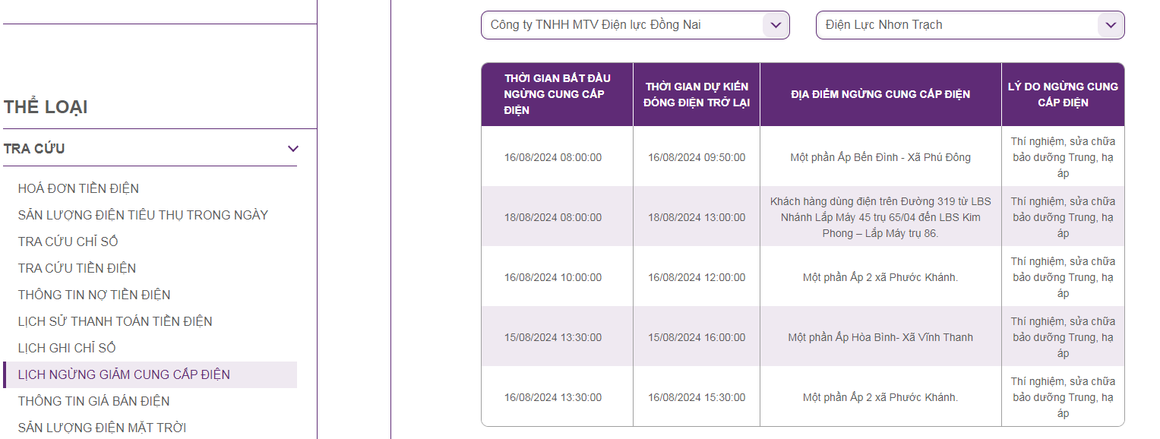This screenshot has height=439, width=1160.
Task: Select TRA CỨU TIỀN ĐIỆN link
Action: click(77, 268)
